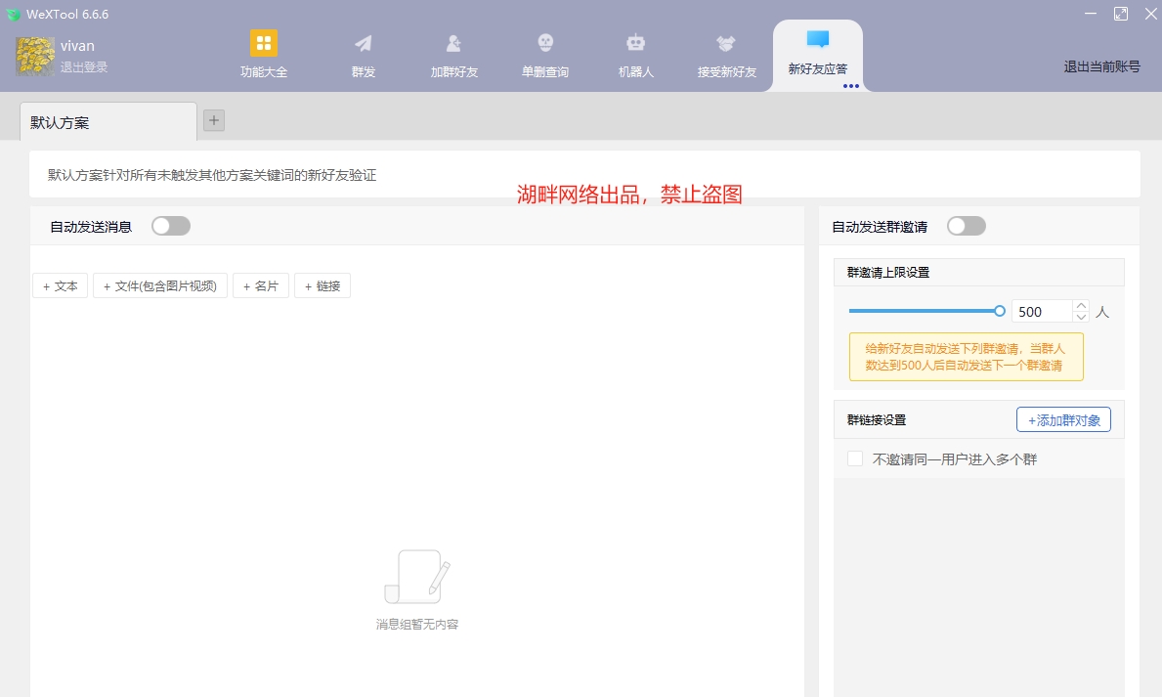Open the 加群好友 tool
1162x697 pixels.
453,54
